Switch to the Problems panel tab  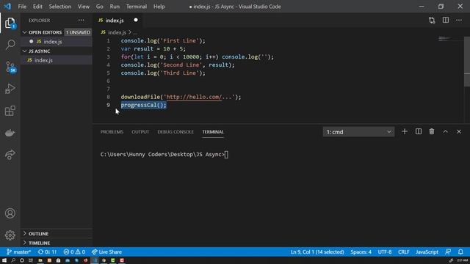[112, 132]
